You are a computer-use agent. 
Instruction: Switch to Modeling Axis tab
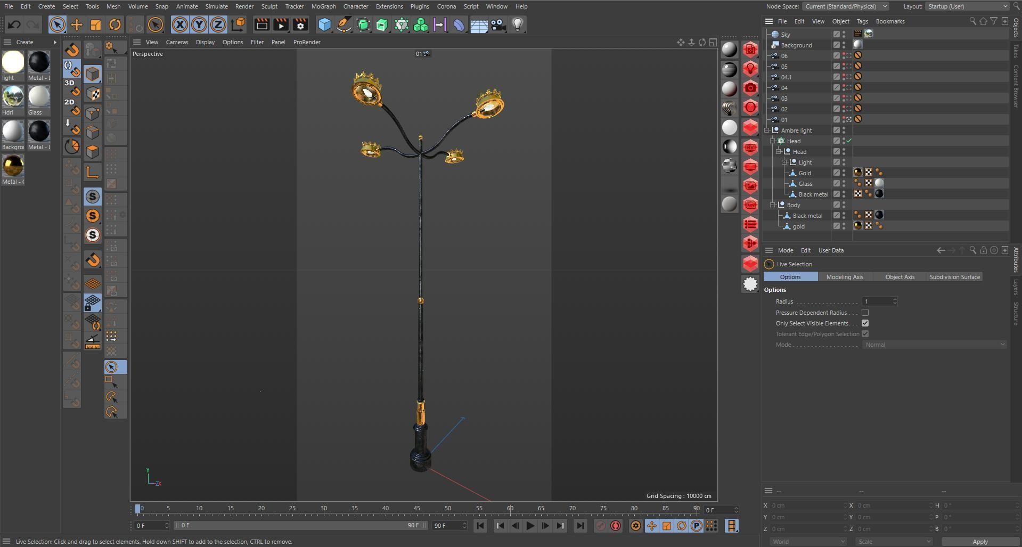coord(845,277)
